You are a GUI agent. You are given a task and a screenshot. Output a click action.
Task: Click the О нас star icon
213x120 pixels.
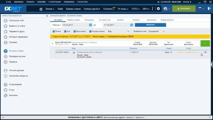tap(6, 90)
